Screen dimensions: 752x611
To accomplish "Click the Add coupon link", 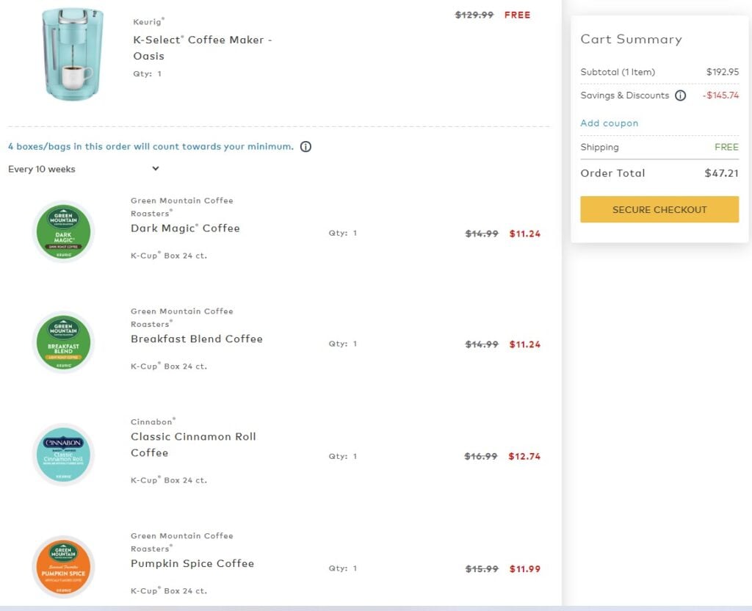I will click(x=609, y=123).
